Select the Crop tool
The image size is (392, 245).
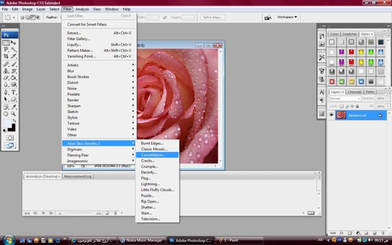(x=6, y=56)
